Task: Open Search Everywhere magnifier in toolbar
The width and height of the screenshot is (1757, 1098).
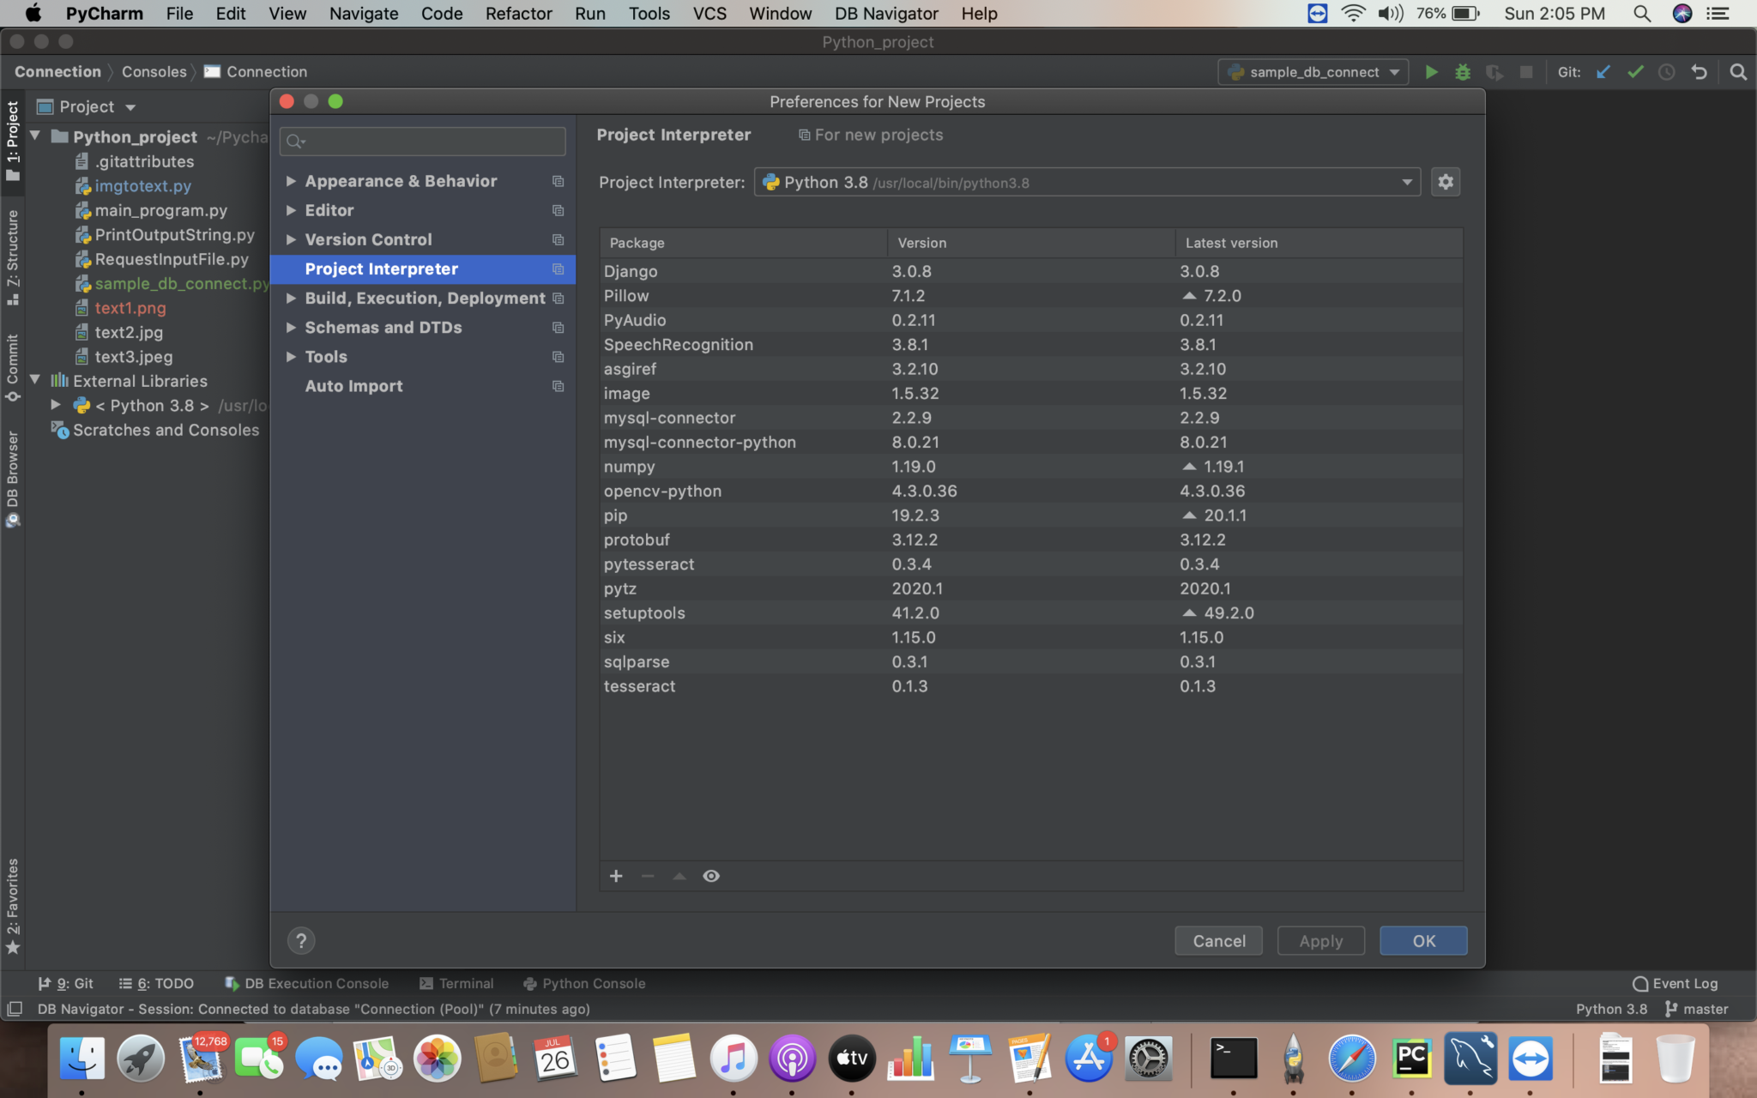Action: coord(1738,72)
